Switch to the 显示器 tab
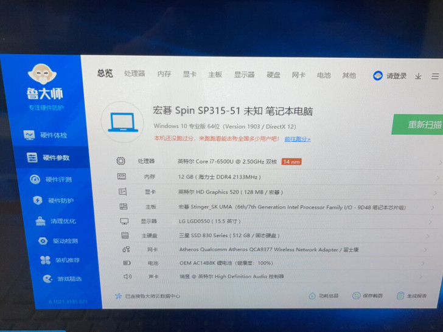443x332 pixels. [244, 75]
